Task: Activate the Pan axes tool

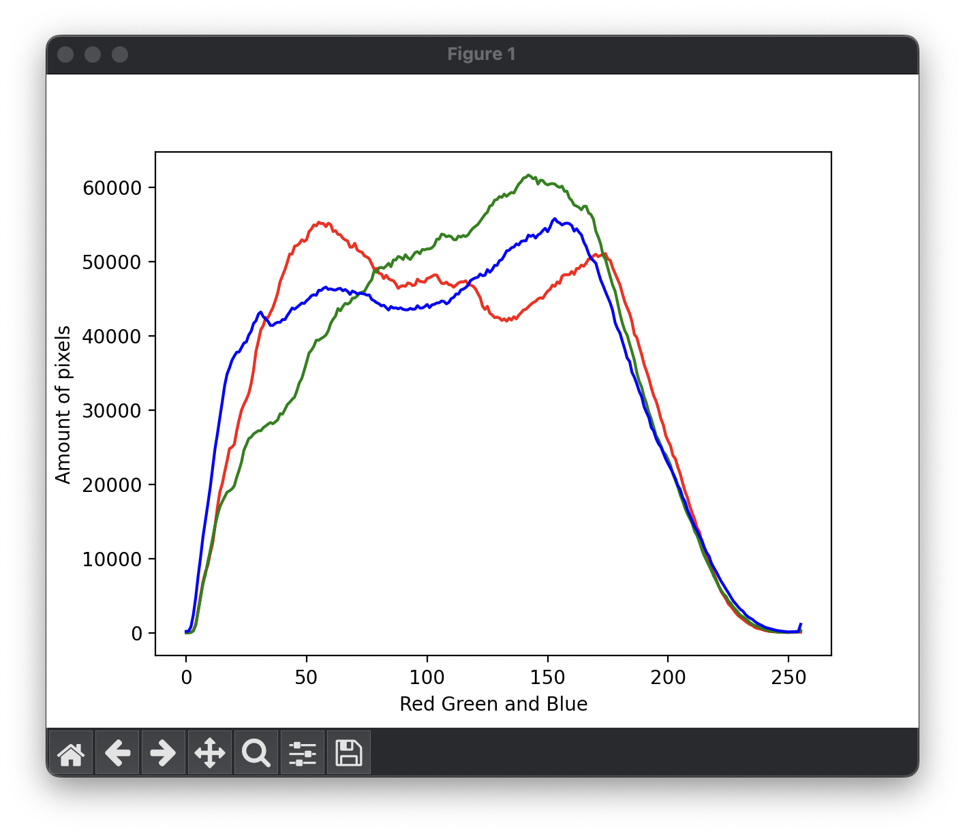Action: point(210,753)
